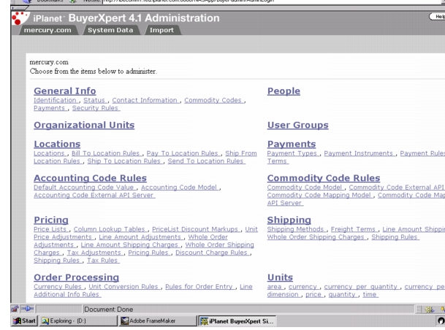Open Line Amount Adjustments link
This screenshot has height=330, width=445.
140,237
